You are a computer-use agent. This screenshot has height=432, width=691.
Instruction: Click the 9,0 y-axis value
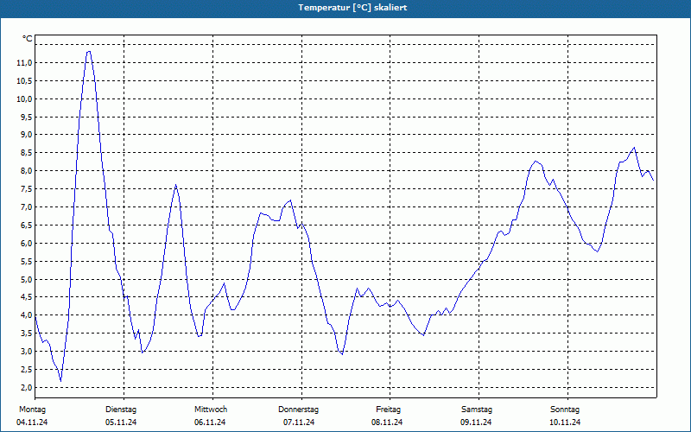coord(26,135)
